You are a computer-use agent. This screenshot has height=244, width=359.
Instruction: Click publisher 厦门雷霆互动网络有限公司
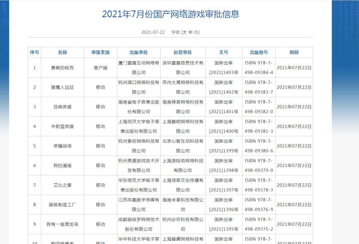coord(139,68)
